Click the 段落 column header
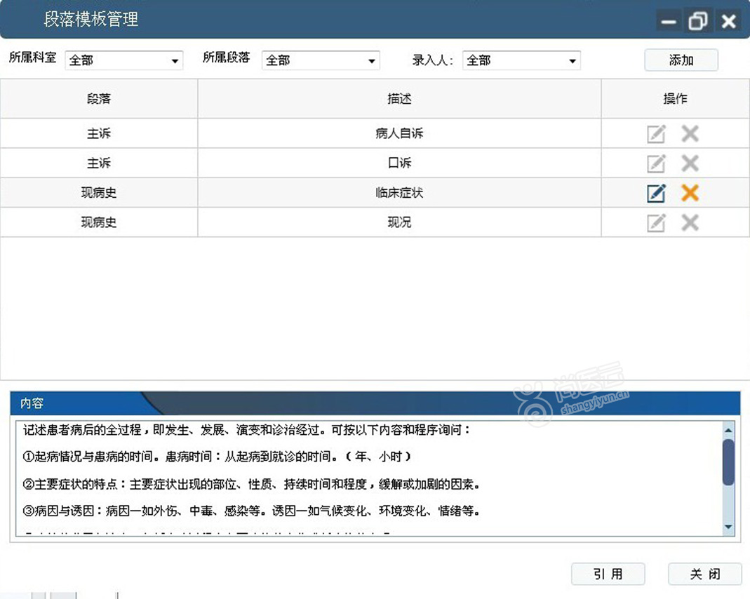750x599 pixels. click(x=99, y=99)
